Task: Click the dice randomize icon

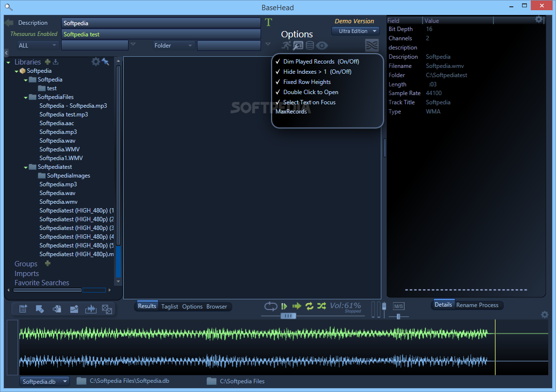Action: coord(107,309)
